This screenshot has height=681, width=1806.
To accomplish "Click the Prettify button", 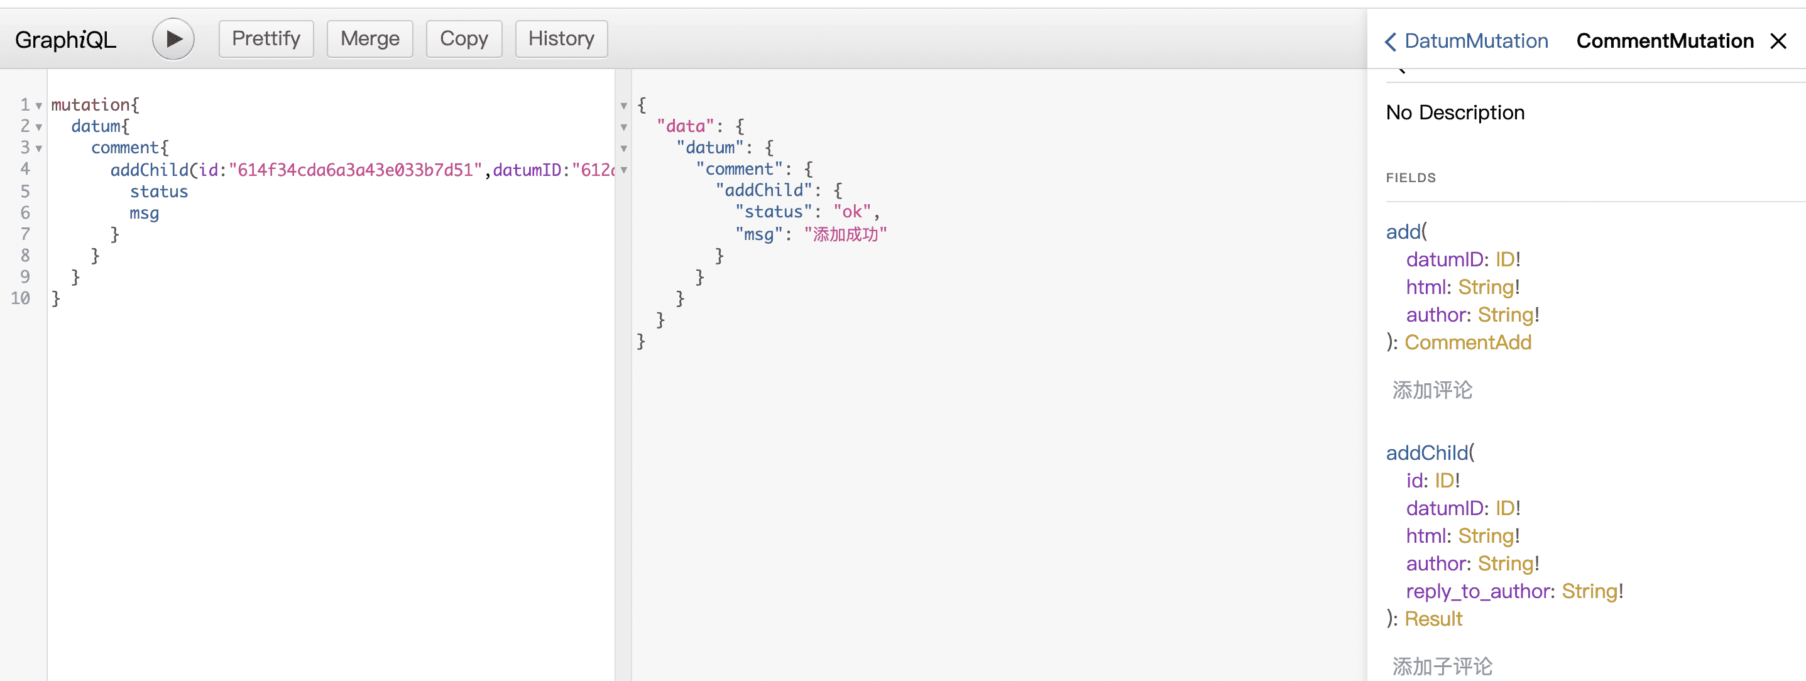I will 266,39.
